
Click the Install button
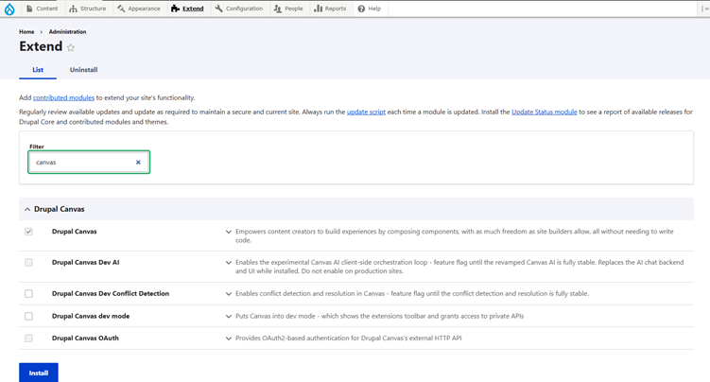[x=39, y=373]
